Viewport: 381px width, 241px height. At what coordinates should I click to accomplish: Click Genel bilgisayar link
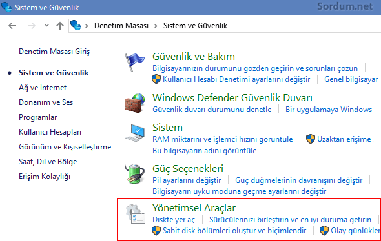click(x=351, y=79)
